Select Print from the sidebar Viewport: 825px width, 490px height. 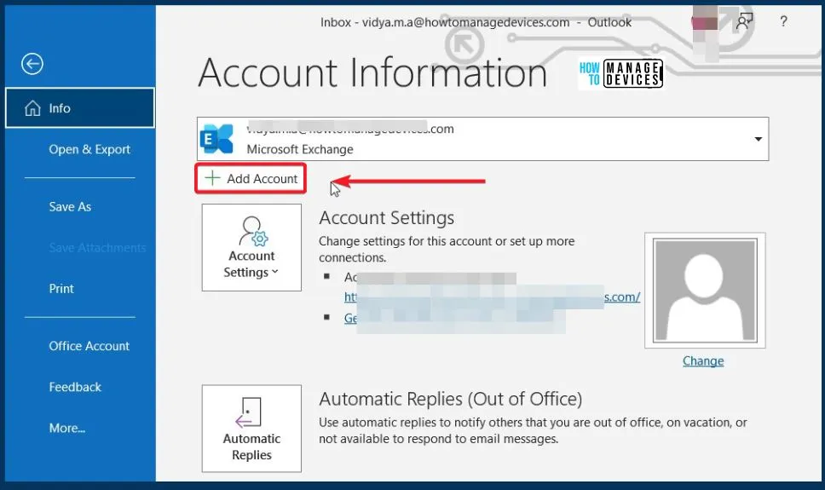[x=61, y=288]
